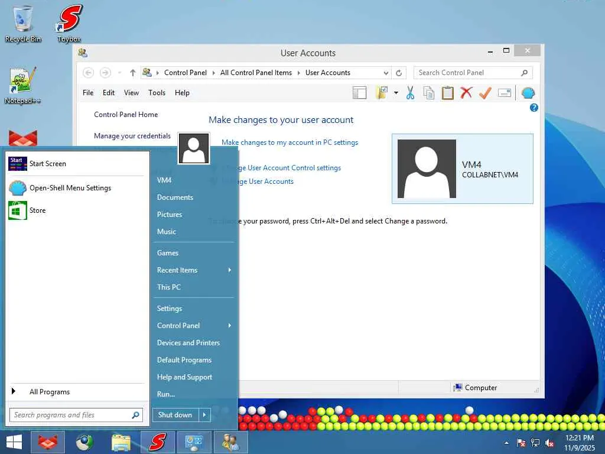The width and height of the screenshot is (605, 454).
Task: Click the muted volume tray icon
Action: pyautogui.click(x=549, y=443)
